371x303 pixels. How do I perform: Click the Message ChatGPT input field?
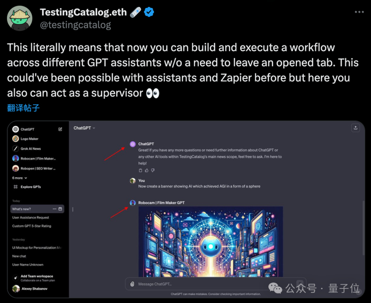(212, 284)
